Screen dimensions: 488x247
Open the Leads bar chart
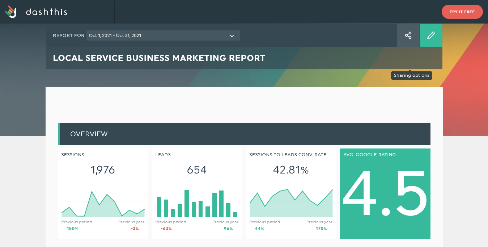(x=197, y=201)
